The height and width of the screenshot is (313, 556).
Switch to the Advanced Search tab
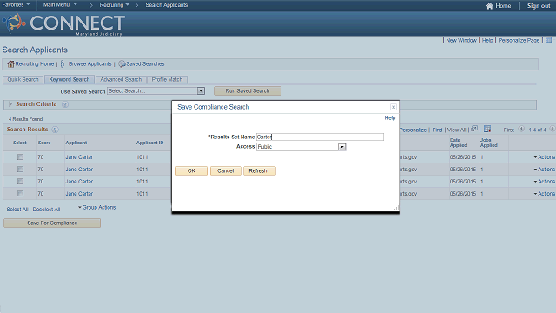click(x=121, y=79)
